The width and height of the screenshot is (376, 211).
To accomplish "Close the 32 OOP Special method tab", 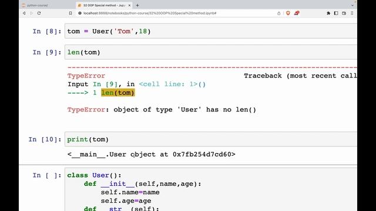I will 129,5.
